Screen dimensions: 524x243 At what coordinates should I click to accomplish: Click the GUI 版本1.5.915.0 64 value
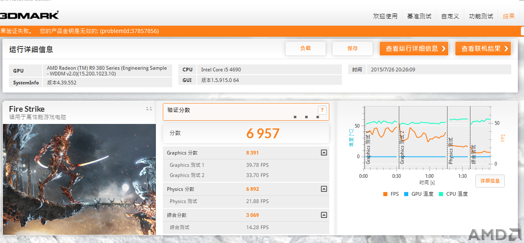220,80
